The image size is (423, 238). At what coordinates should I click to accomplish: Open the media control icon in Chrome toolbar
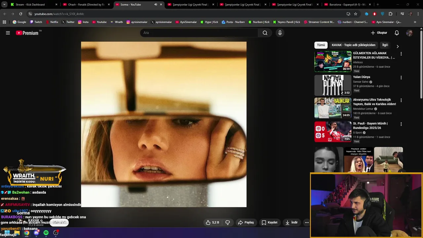coord(402,14)
